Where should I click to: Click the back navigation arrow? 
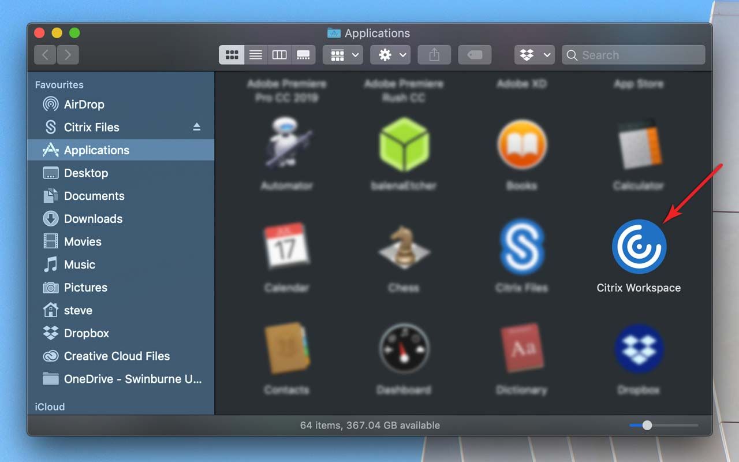point(45,55)
